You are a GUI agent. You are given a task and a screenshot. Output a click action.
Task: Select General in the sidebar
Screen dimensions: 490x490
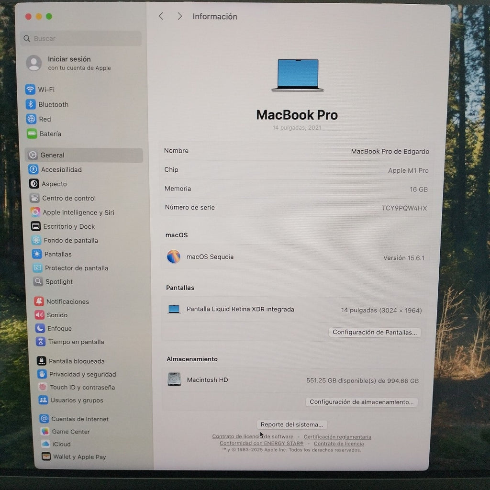point(53,155)
